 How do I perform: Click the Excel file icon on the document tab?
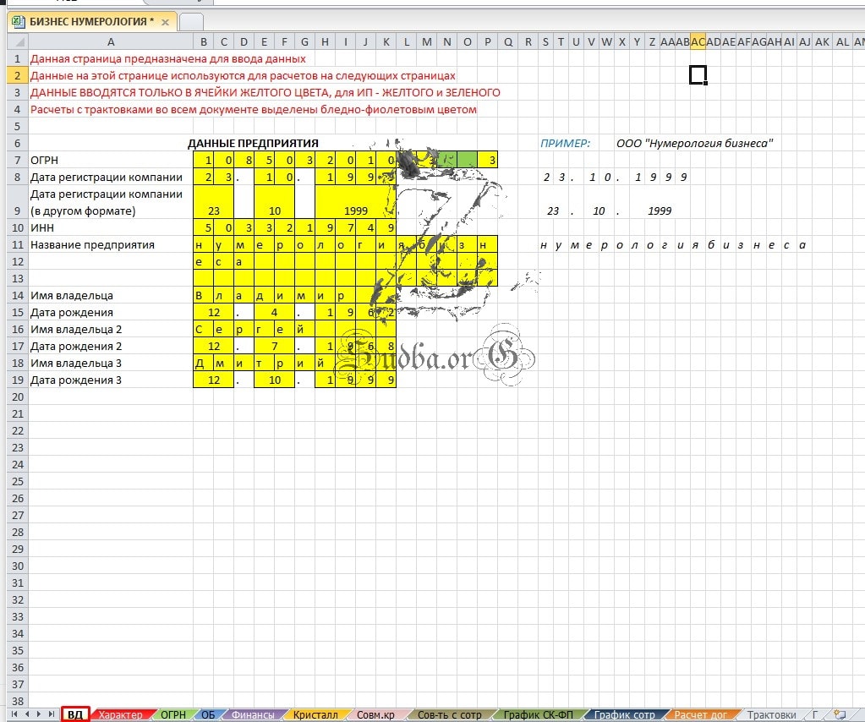click(x=19, y=21)
